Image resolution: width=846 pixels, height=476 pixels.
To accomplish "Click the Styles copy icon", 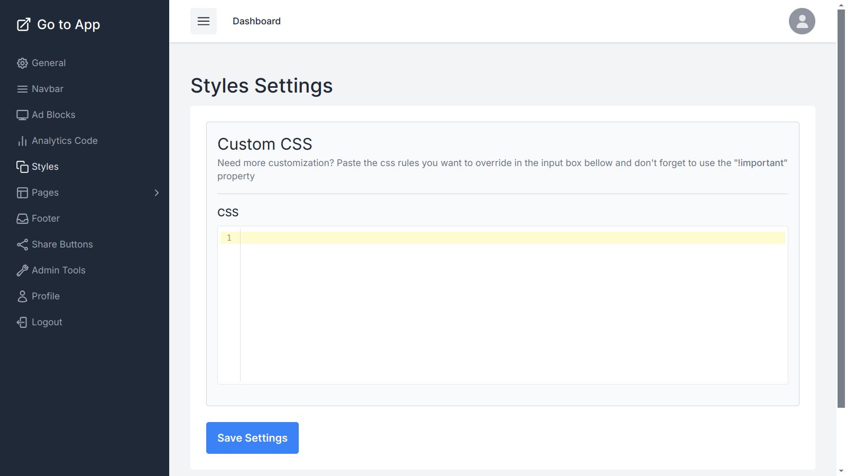I will point(22,167).
